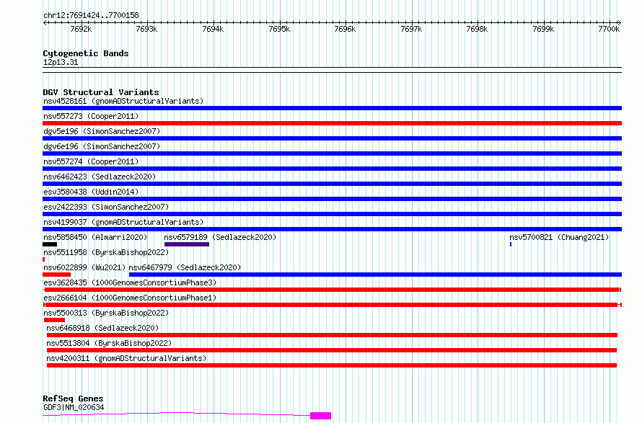Select the blue bar under nsv4528161
642x423 pixels.
tap(332, 108)
